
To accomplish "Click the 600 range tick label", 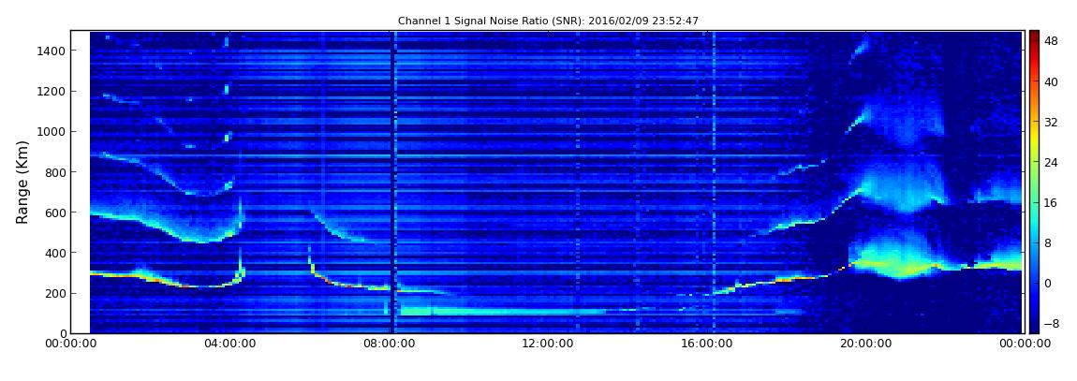I will (55, 212).
